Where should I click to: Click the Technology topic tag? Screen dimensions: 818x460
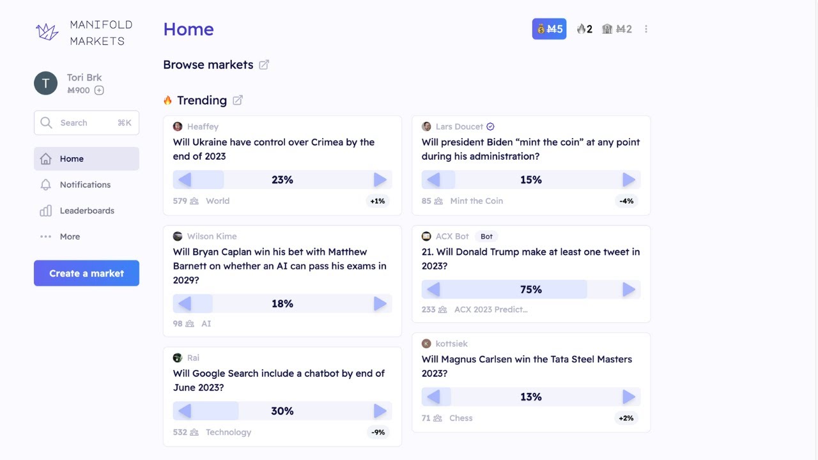(x=228, y=433)
